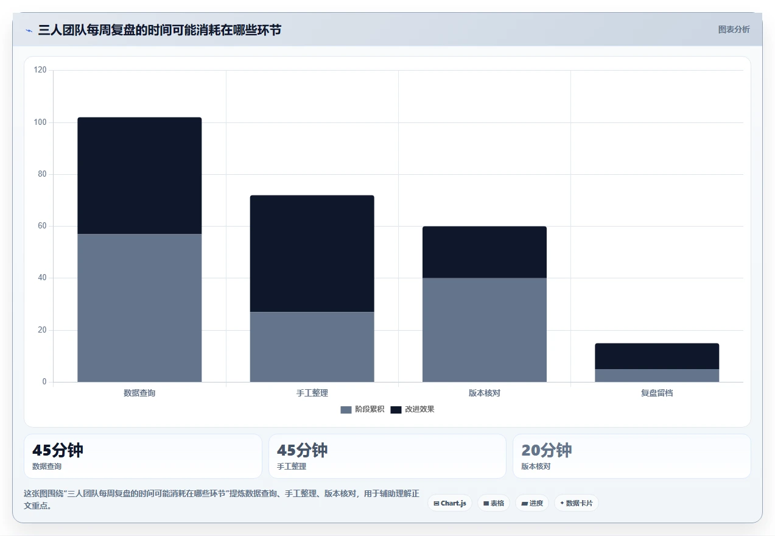Click the 阶段累积 gray legend swatch
775x536 pixels.
[346, 409]
